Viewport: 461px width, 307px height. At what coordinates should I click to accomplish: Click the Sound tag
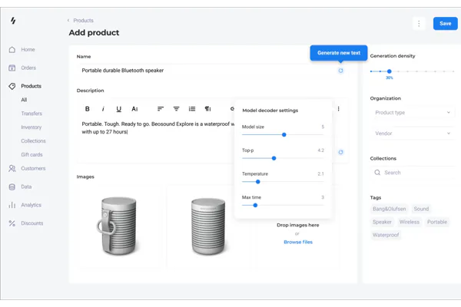tap(421, 209)
